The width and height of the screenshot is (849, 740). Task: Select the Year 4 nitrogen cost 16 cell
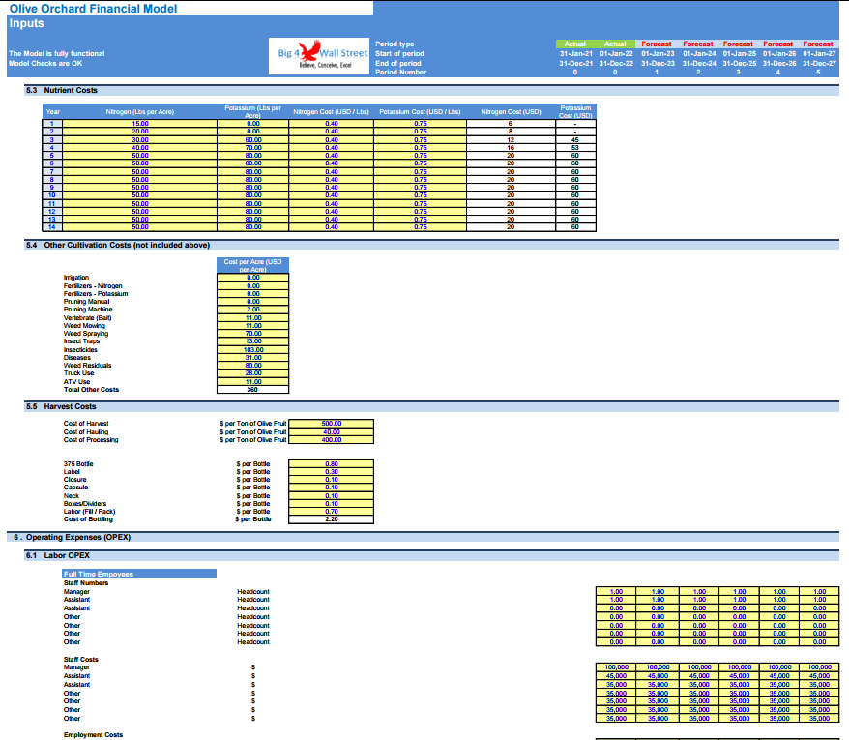pos(511,147)
